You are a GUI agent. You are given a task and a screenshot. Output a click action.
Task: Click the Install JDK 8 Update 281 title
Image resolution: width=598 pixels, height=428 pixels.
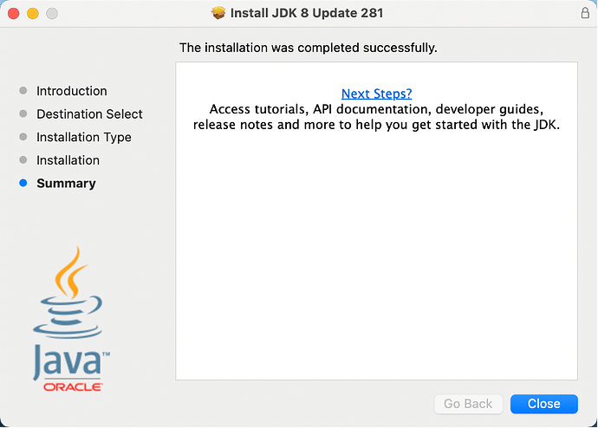tap(307, 14)
